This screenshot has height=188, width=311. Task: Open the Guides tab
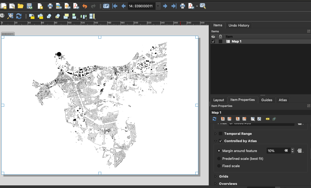pyautogui.click(x=267, y=100)
